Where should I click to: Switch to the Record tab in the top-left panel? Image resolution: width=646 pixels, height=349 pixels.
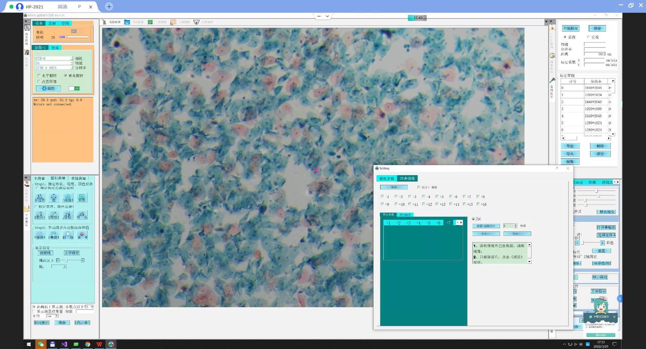[52, 23]
